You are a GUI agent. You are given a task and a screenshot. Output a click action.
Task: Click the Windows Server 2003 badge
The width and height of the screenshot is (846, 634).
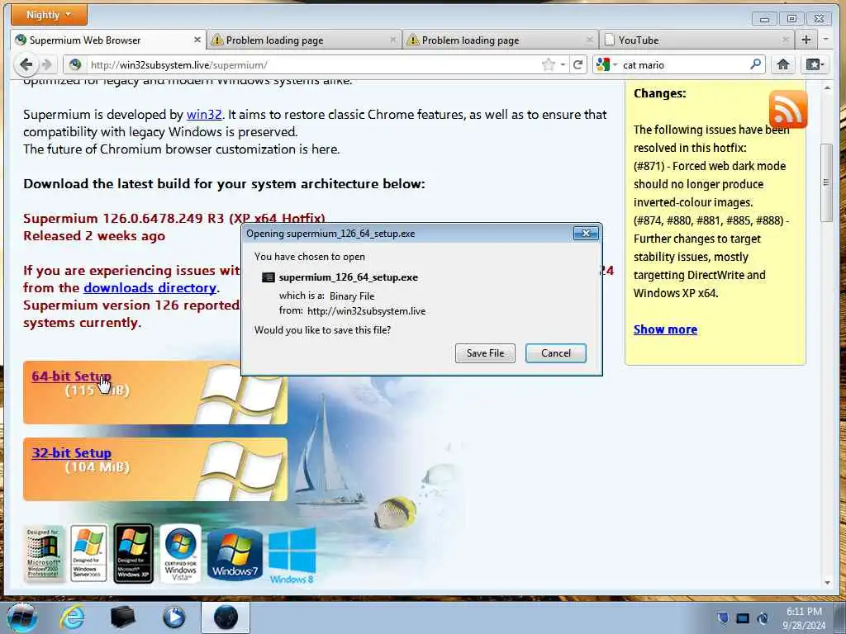coord(88,554)
